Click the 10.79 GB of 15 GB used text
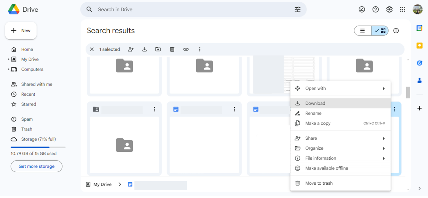The image size is (428, 198). coord(33,153)
